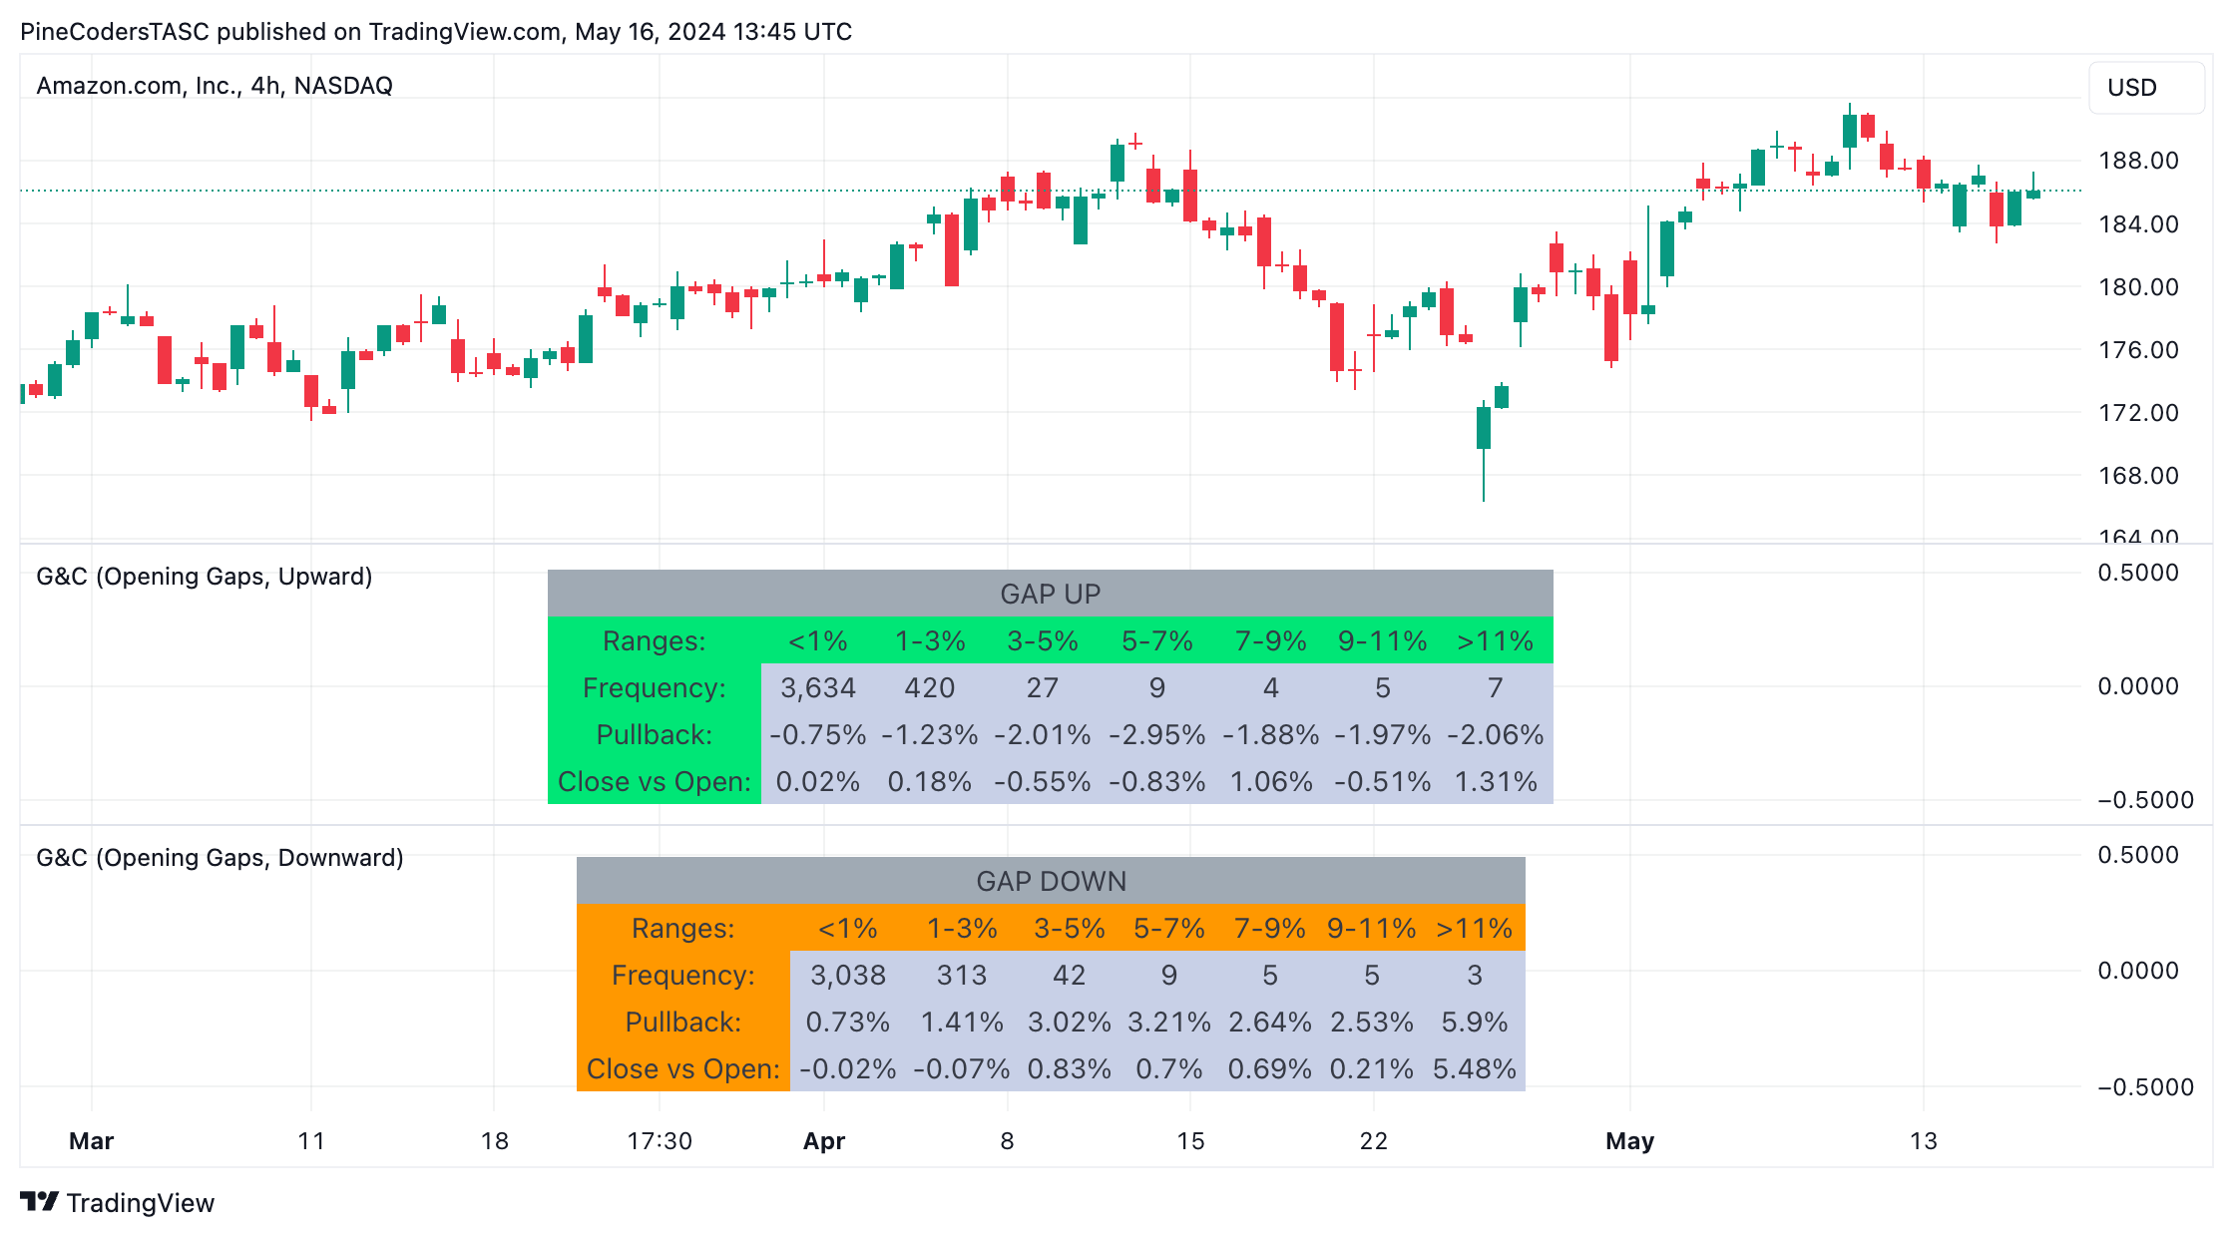Click the 0.73% pullback cell
Screen dimensions: 2233x1237
[848, 1022]
